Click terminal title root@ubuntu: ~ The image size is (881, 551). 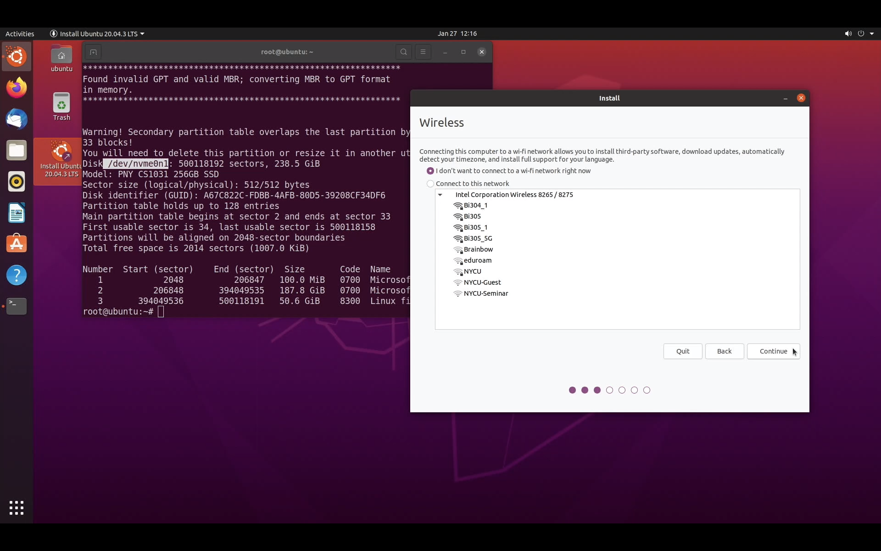[287, 52]
